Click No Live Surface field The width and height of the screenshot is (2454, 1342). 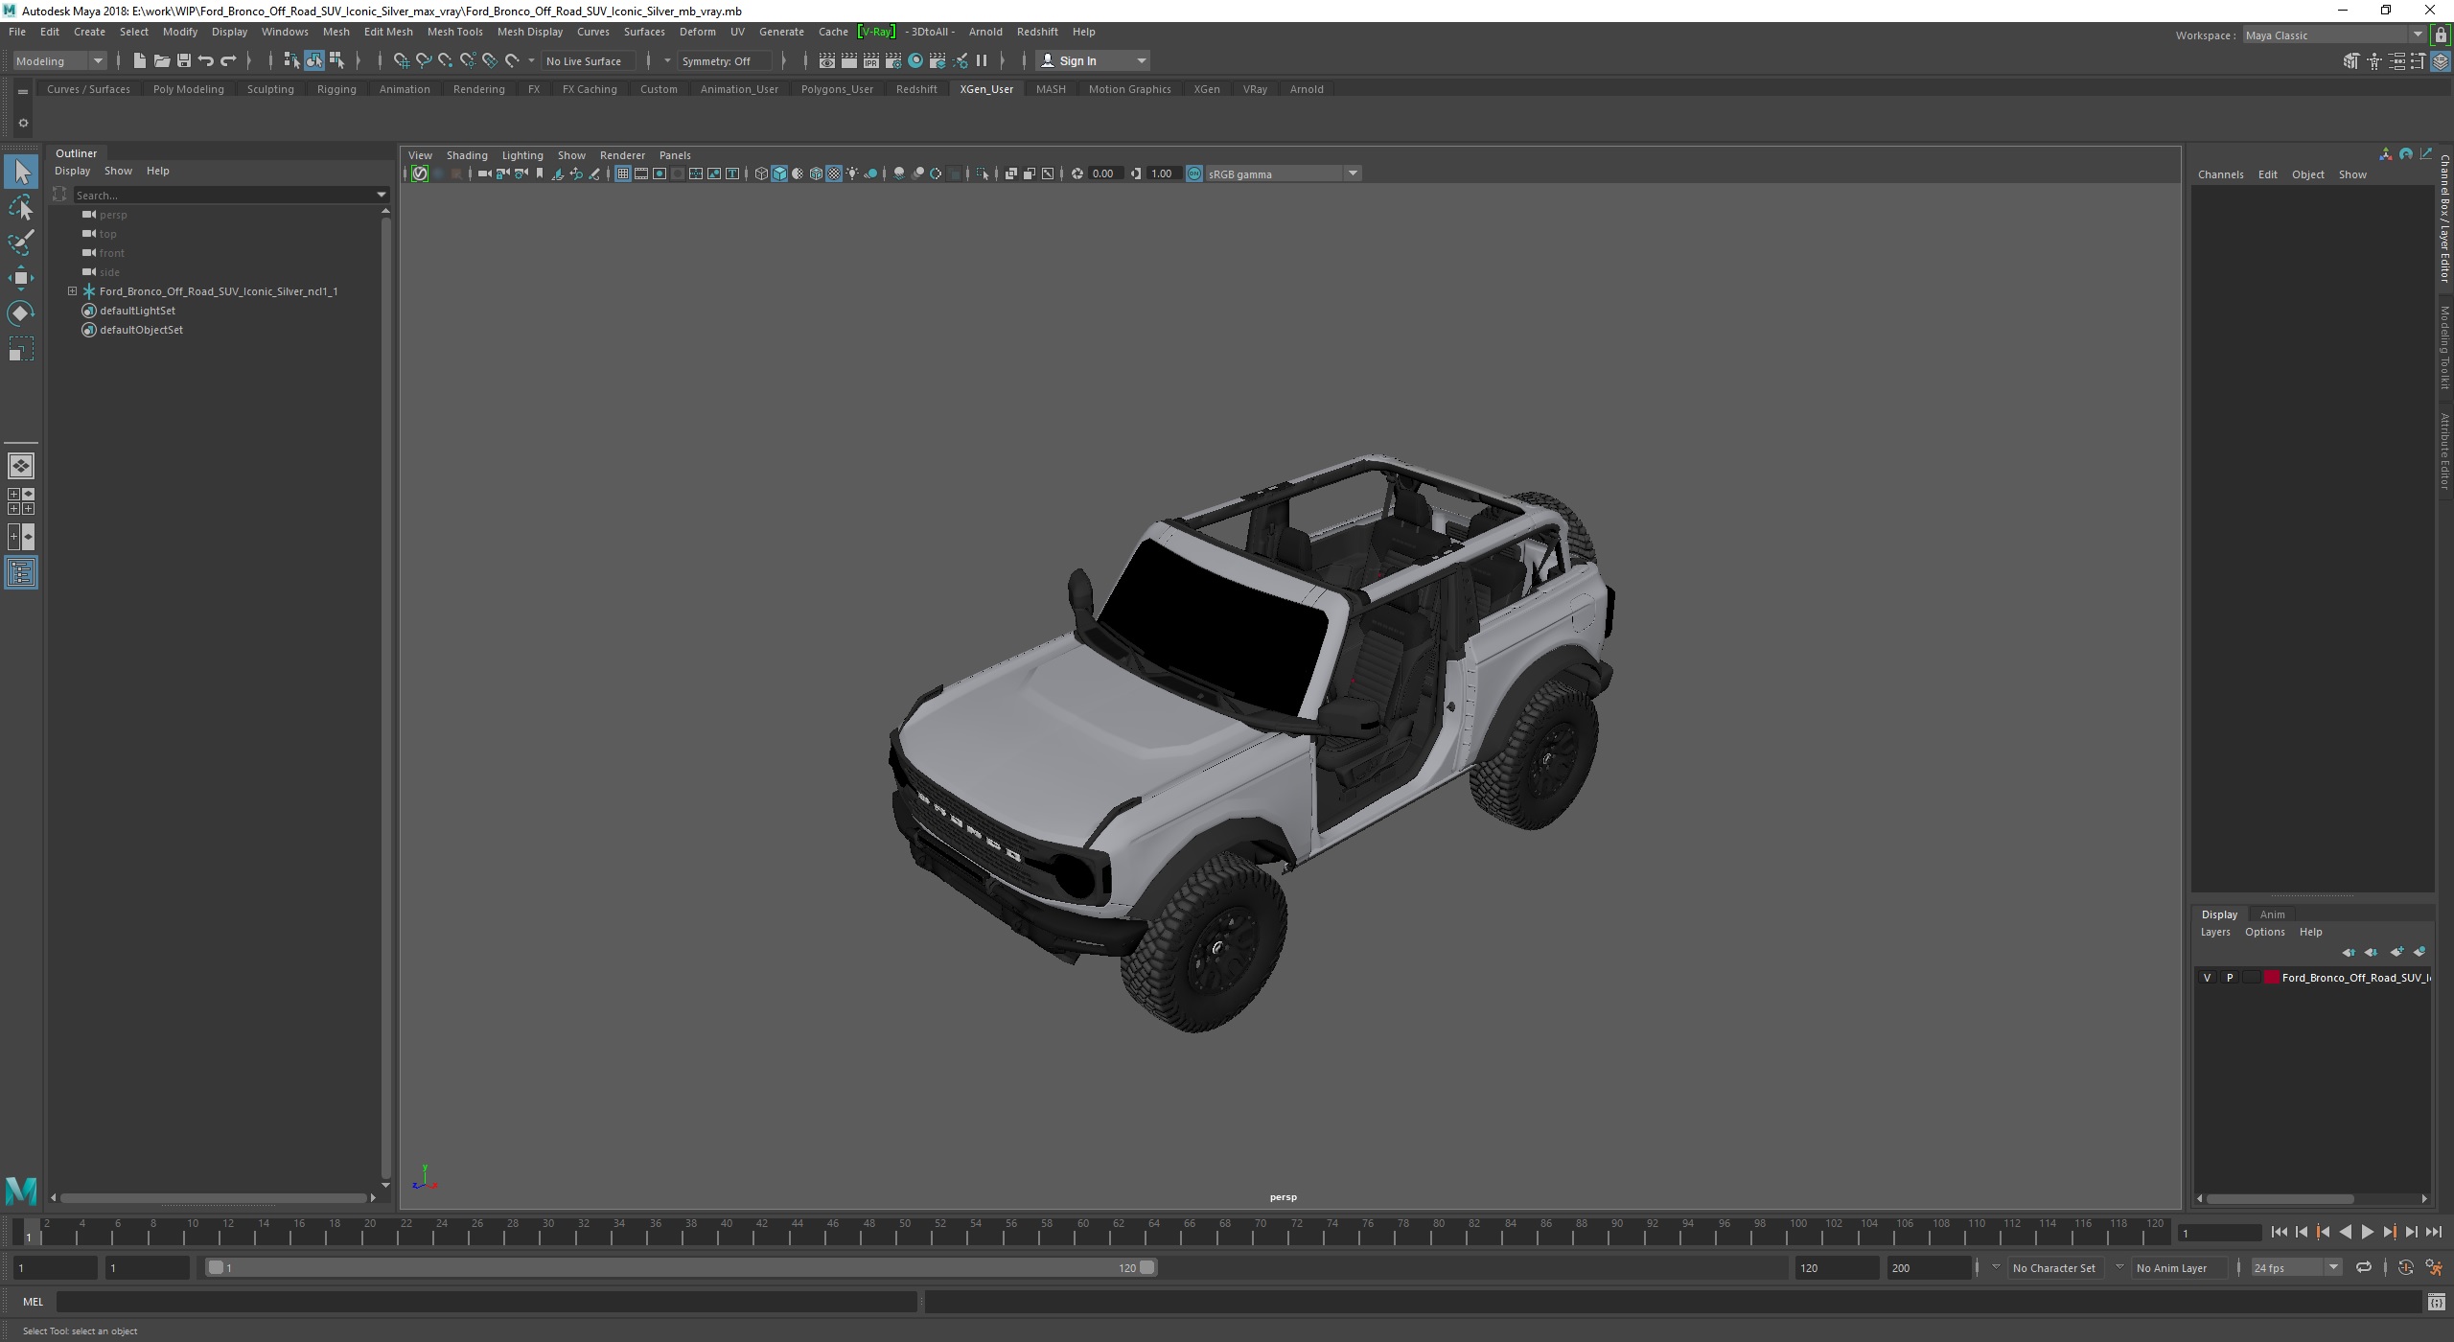click(x=588, y=60)
